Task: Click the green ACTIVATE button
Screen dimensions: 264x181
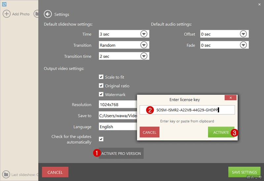Action: [221, 132]
